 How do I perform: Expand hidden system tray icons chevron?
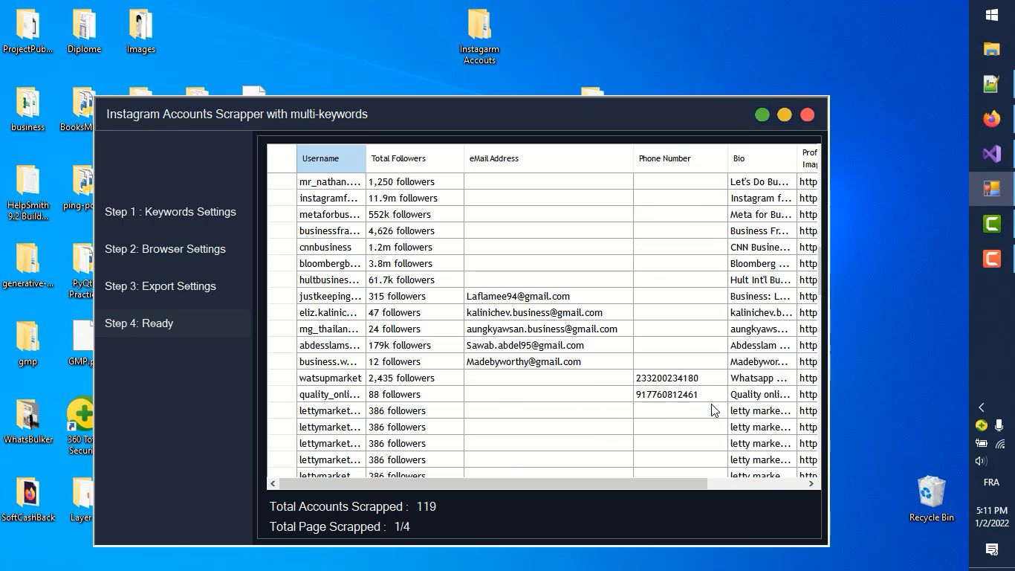pyautogui.click(x=981, y=407)
